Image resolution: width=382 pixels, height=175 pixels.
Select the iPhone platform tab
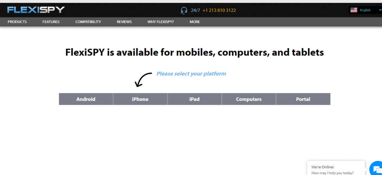coord(140,99)
